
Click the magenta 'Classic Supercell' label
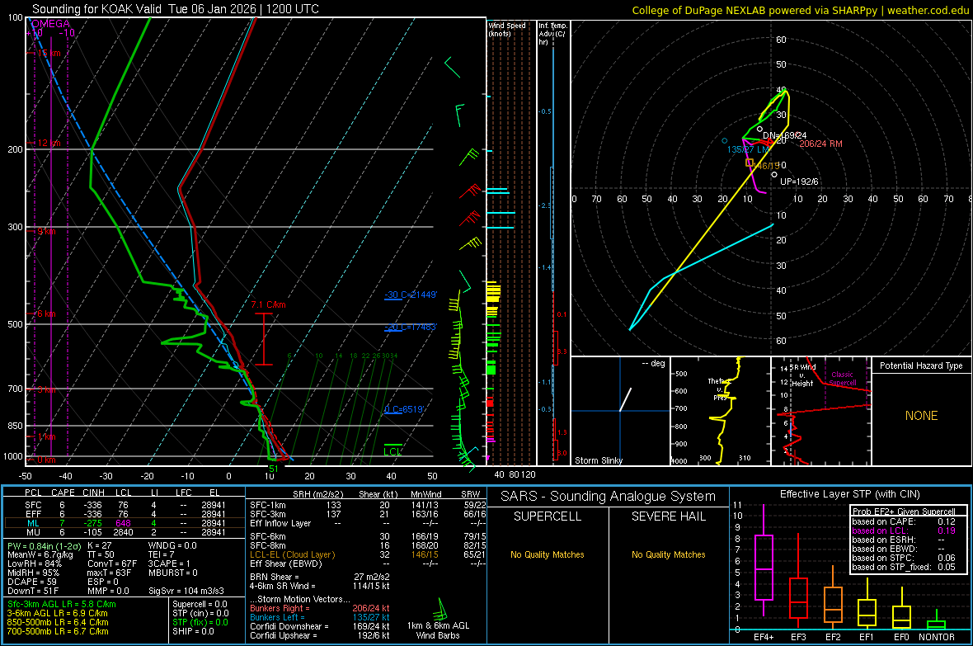843,379
